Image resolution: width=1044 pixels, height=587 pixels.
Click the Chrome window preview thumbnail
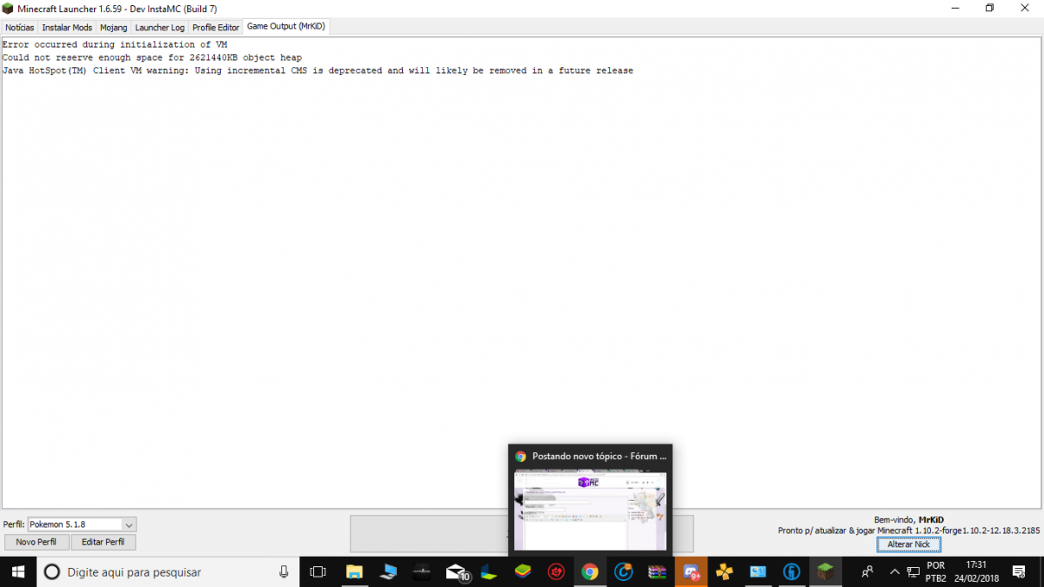pyautogui.click(x=590, y=510)
